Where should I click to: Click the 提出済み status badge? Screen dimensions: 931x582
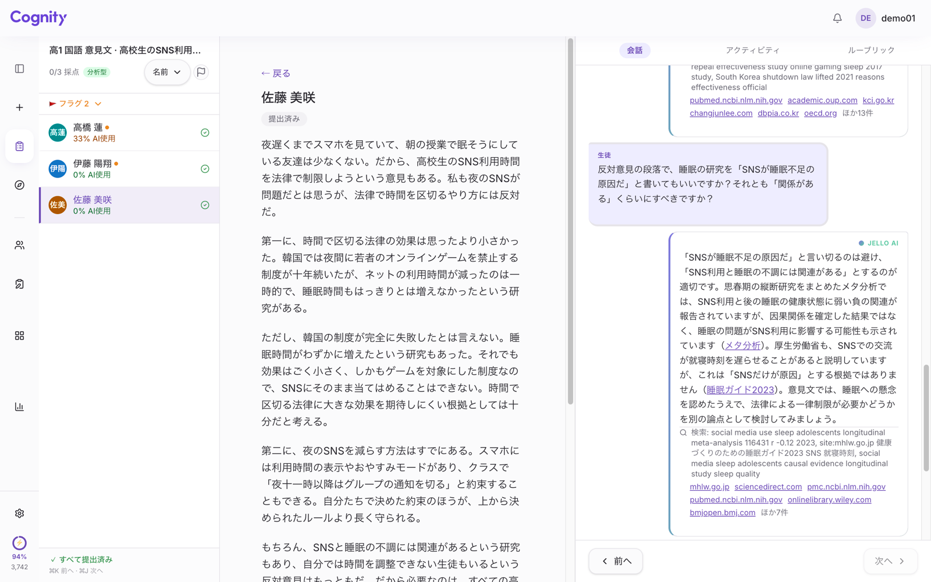point(284,119)
